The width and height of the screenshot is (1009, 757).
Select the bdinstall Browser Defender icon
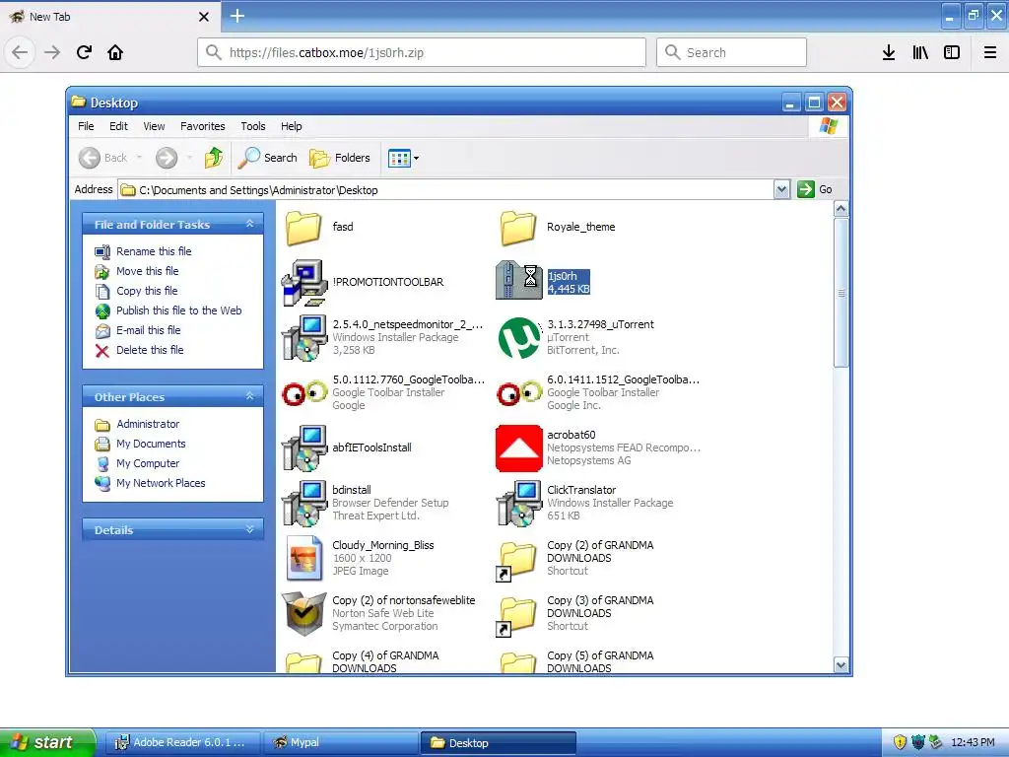point(304,504)
